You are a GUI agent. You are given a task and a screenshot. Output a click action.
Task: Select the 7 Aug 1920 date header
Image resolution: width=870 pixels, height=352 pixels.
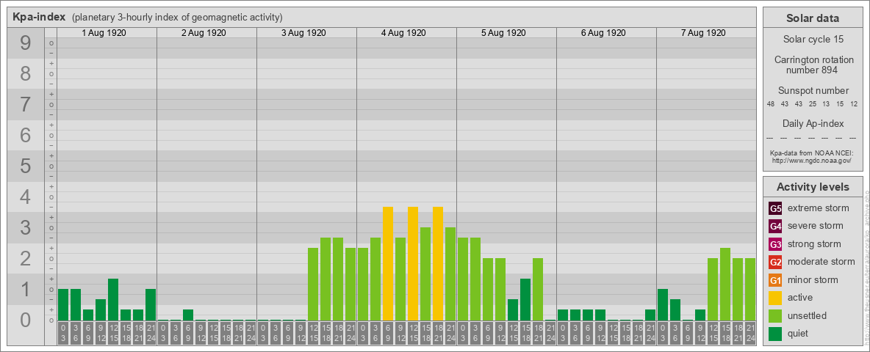(x=703, y=33)
